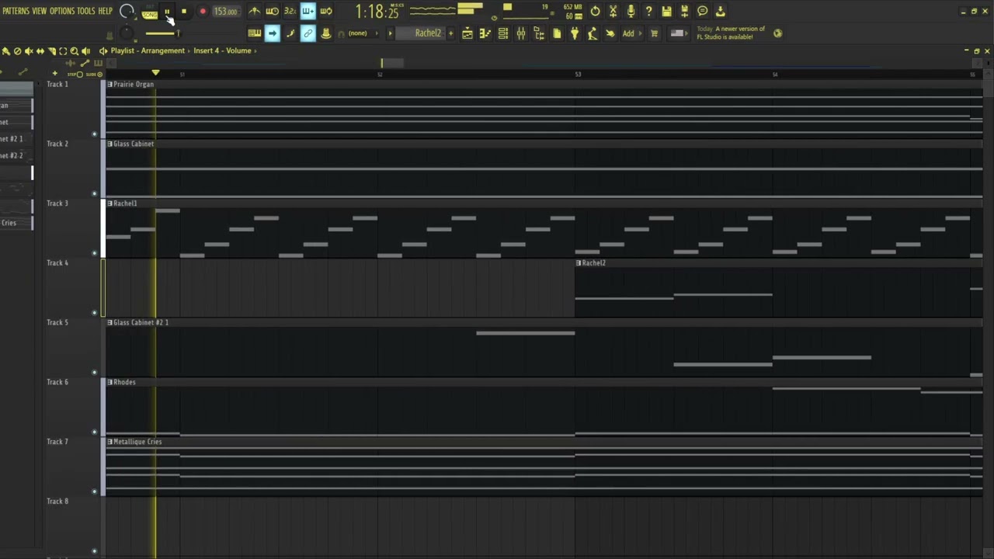Click the tempo value 153.000
This screenshot has width=994, height=559.
click(225, 12)
